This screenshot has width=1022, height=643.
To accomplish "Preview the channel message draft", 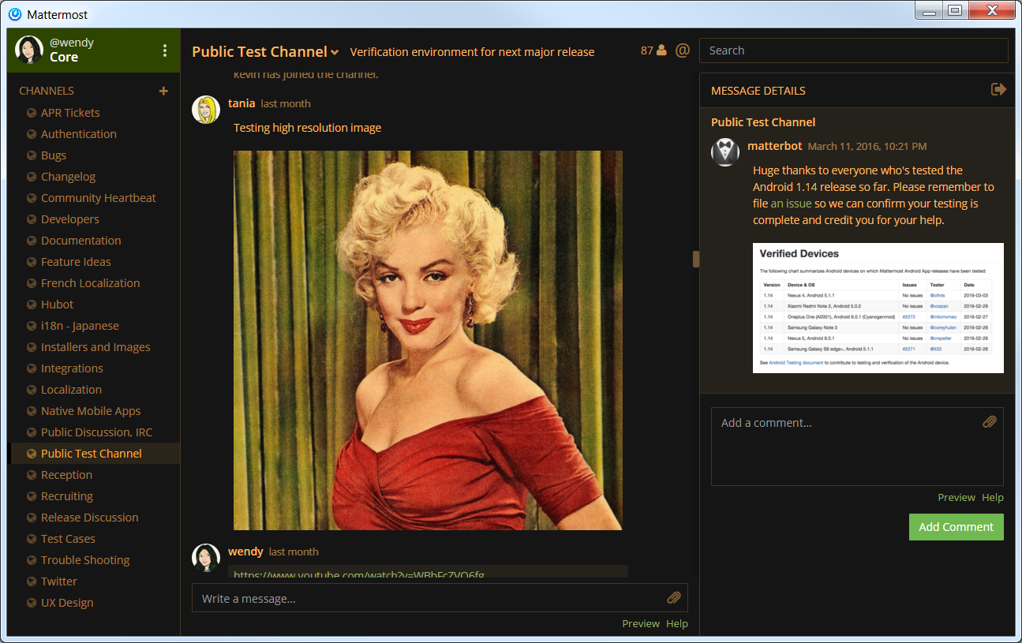I will (641, 623).
